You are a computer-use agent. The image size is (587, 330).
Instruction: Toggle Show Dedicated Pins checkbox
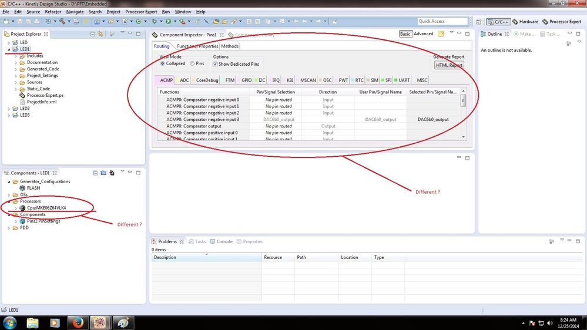(x=215, y=64)
